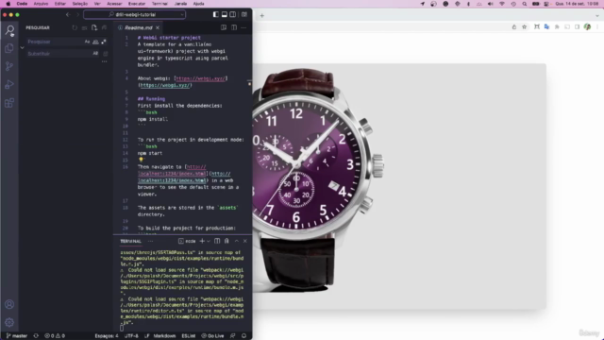This screenshot has width=604, height=340.
Task: Open the Accounts menu in the activity bar
Action: click(x=9, y=304)
